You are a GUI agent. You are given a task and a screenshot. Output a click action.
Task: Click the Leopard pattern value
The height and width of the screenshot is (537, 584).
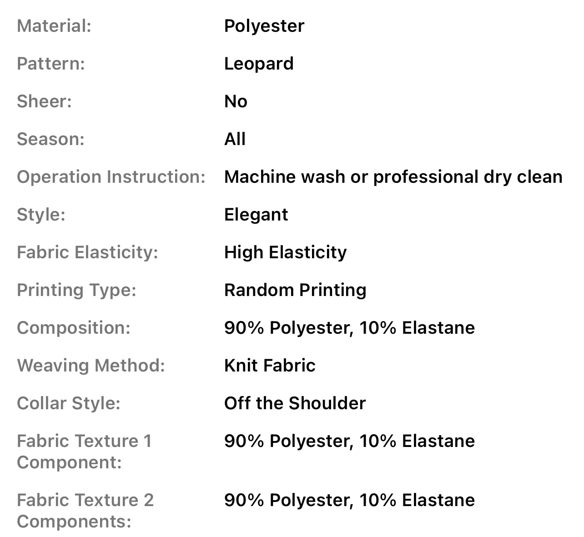259,64
